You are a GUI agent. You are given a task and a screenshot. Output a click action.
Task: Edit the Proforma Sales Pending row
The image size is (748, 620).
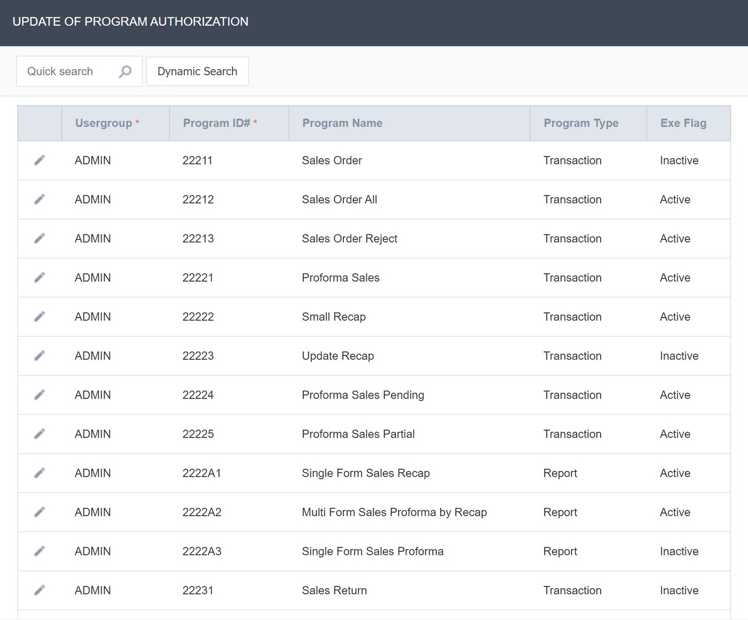40,395
